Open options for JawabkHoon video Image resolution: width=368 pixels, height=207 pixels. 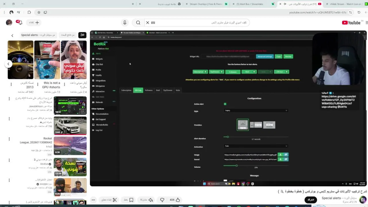click(x=9, y=99)
